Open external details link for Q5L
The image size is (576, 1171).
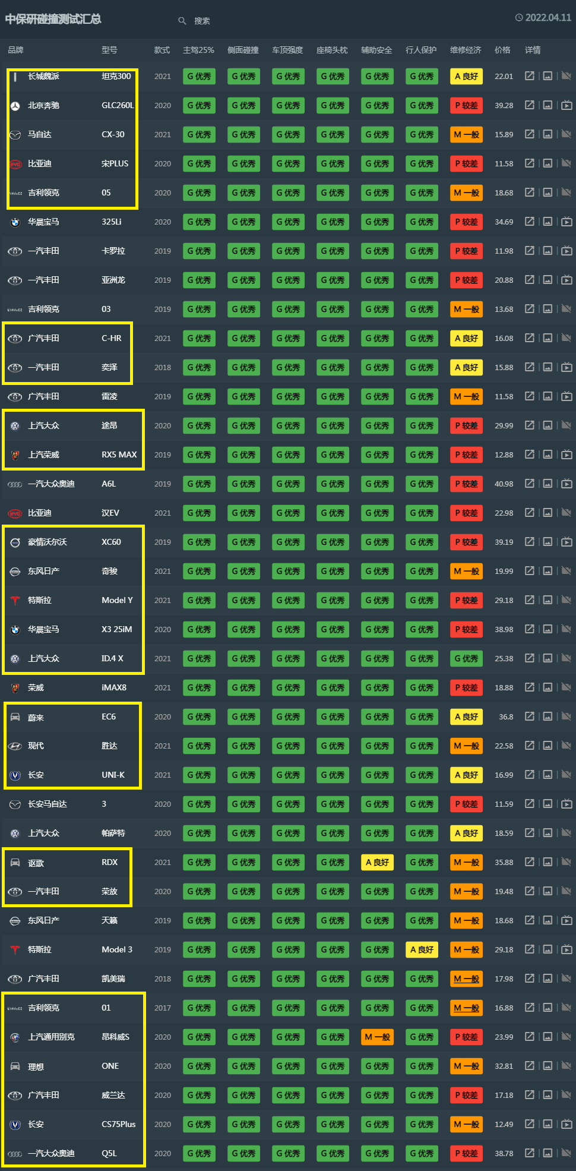(x=529, y=1153)
